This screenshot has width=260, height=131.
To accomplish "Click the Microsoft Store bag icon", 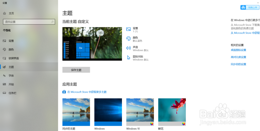I will tap(64, 92).
